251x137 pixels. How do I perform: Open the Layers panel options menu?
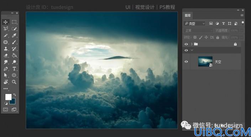tap(242, 15)
